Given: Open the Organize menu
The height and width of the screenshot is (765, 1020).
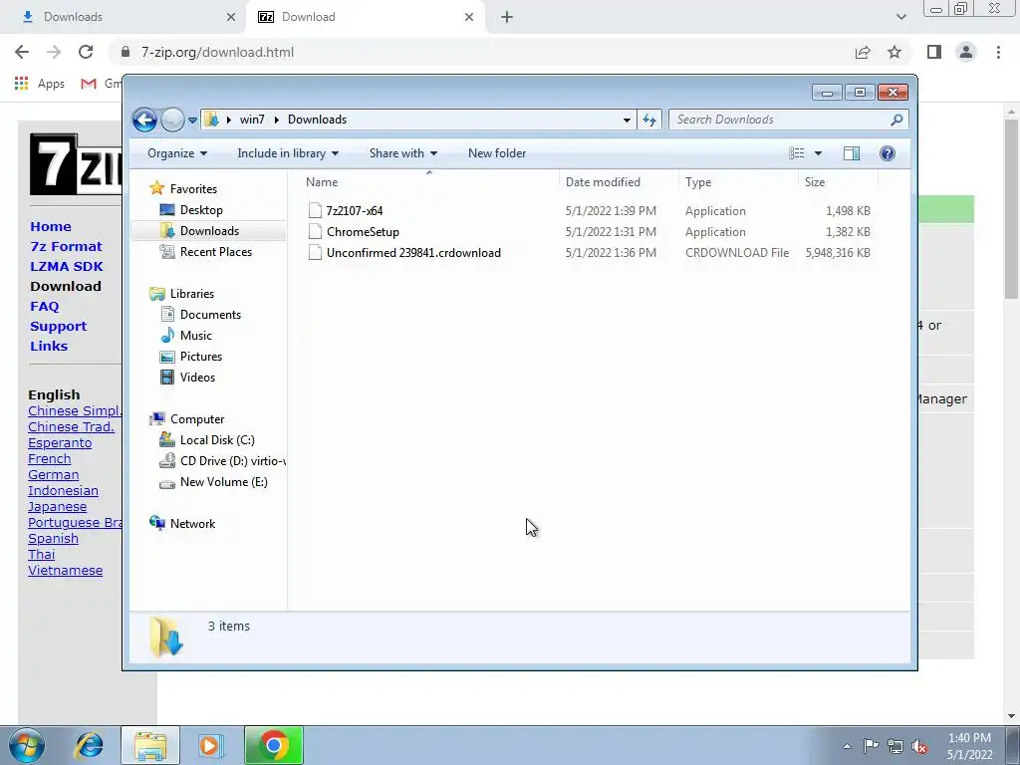Looking at the screenshot, I should (177, 153).
